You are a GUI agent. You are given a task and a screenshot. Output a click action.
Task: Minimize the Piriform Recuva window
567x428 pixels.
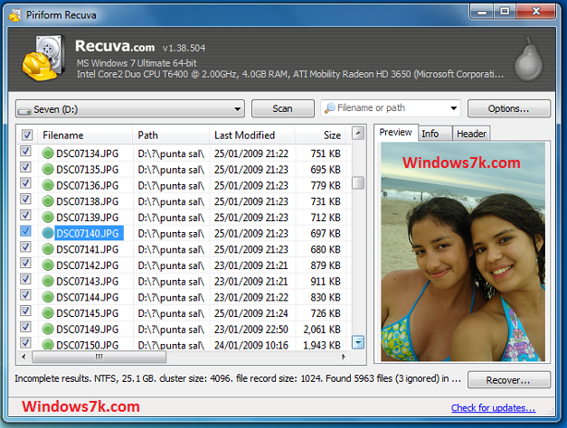pyautogui.click(x=482, y=12)
